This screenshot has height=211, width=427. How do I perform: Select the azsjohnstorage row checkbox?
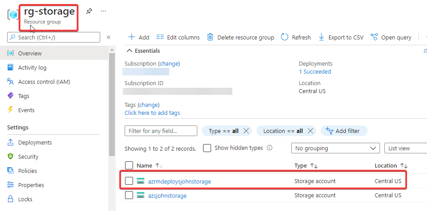[129, 195]
